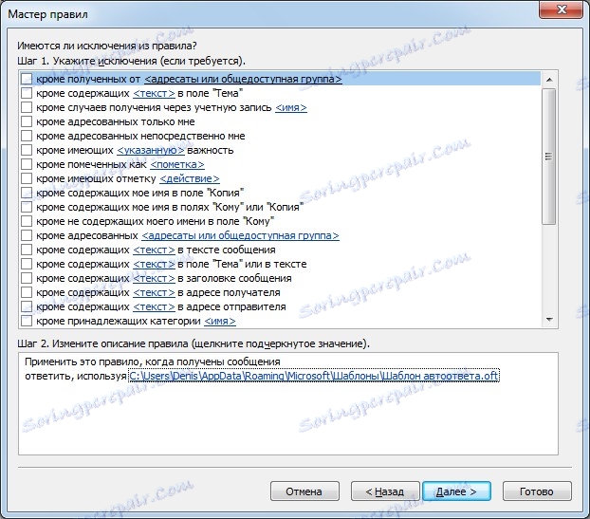Check 'кроме не содержащих моего имени в поле Кому'
This screenshot has height=519, width=590.
tap(27, 221)
